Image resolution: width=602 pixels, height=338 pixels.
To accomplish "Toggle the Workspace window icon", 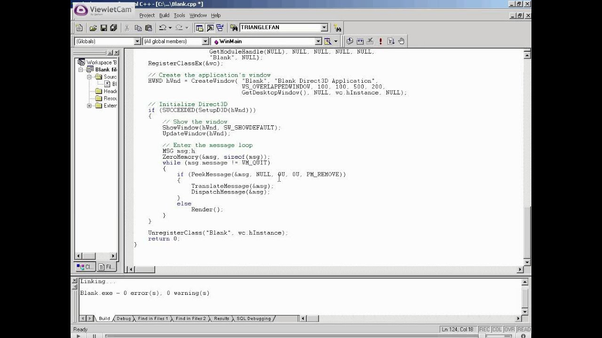I will (x=199, y=28).
